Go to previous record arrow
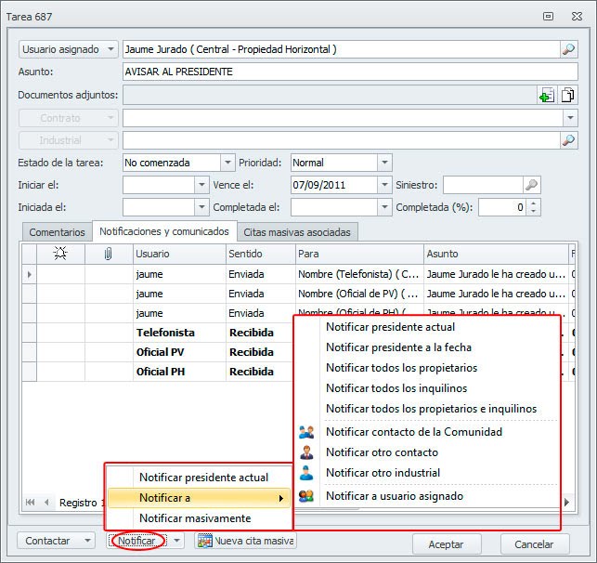 (x=46, y=502)
